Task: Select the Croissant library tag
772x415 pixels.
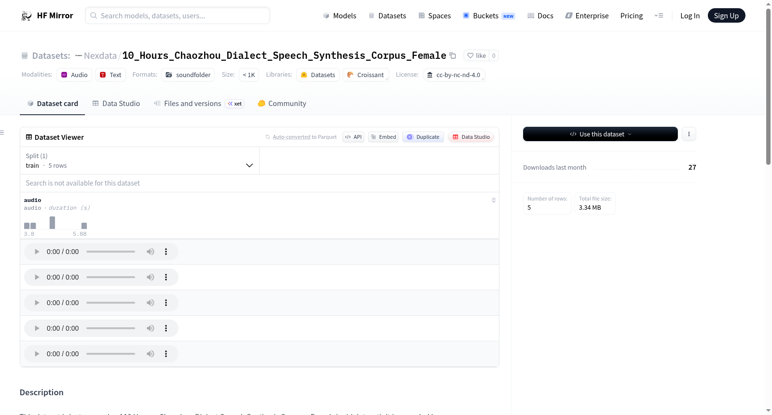Action: [366, 75]
